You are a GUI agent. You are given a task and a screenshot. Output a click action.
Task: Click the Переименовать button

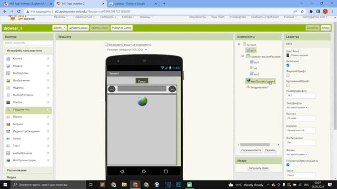[x=251, y=150]
